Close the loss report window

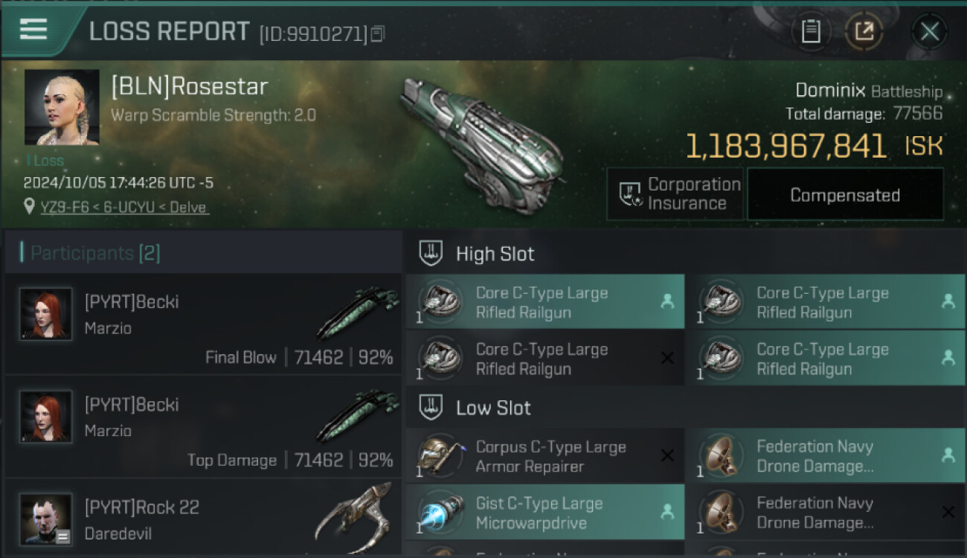(x=929, y=31)
